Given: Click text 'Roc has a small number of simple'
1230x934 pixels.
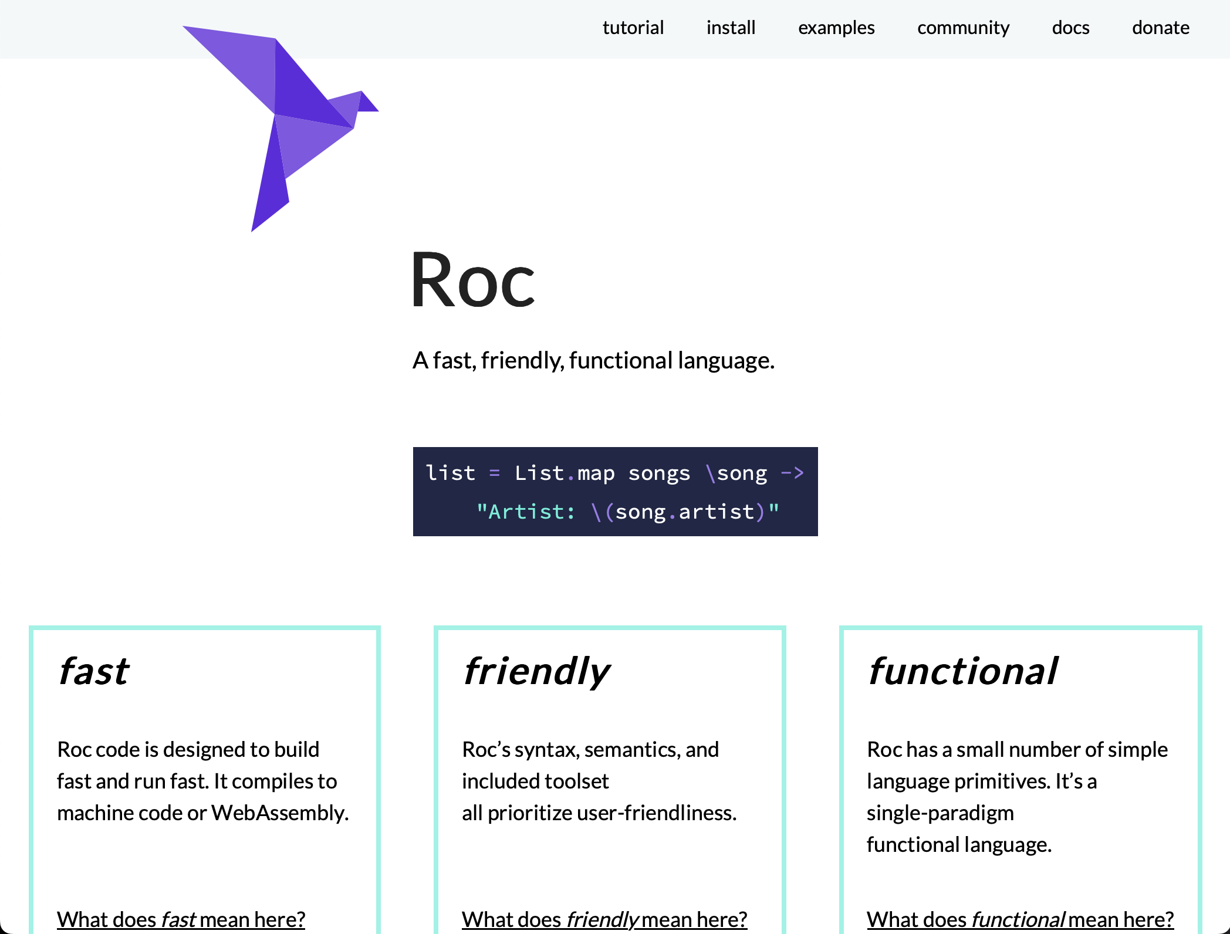Looking at the screenshot, I should (1017, 750).
